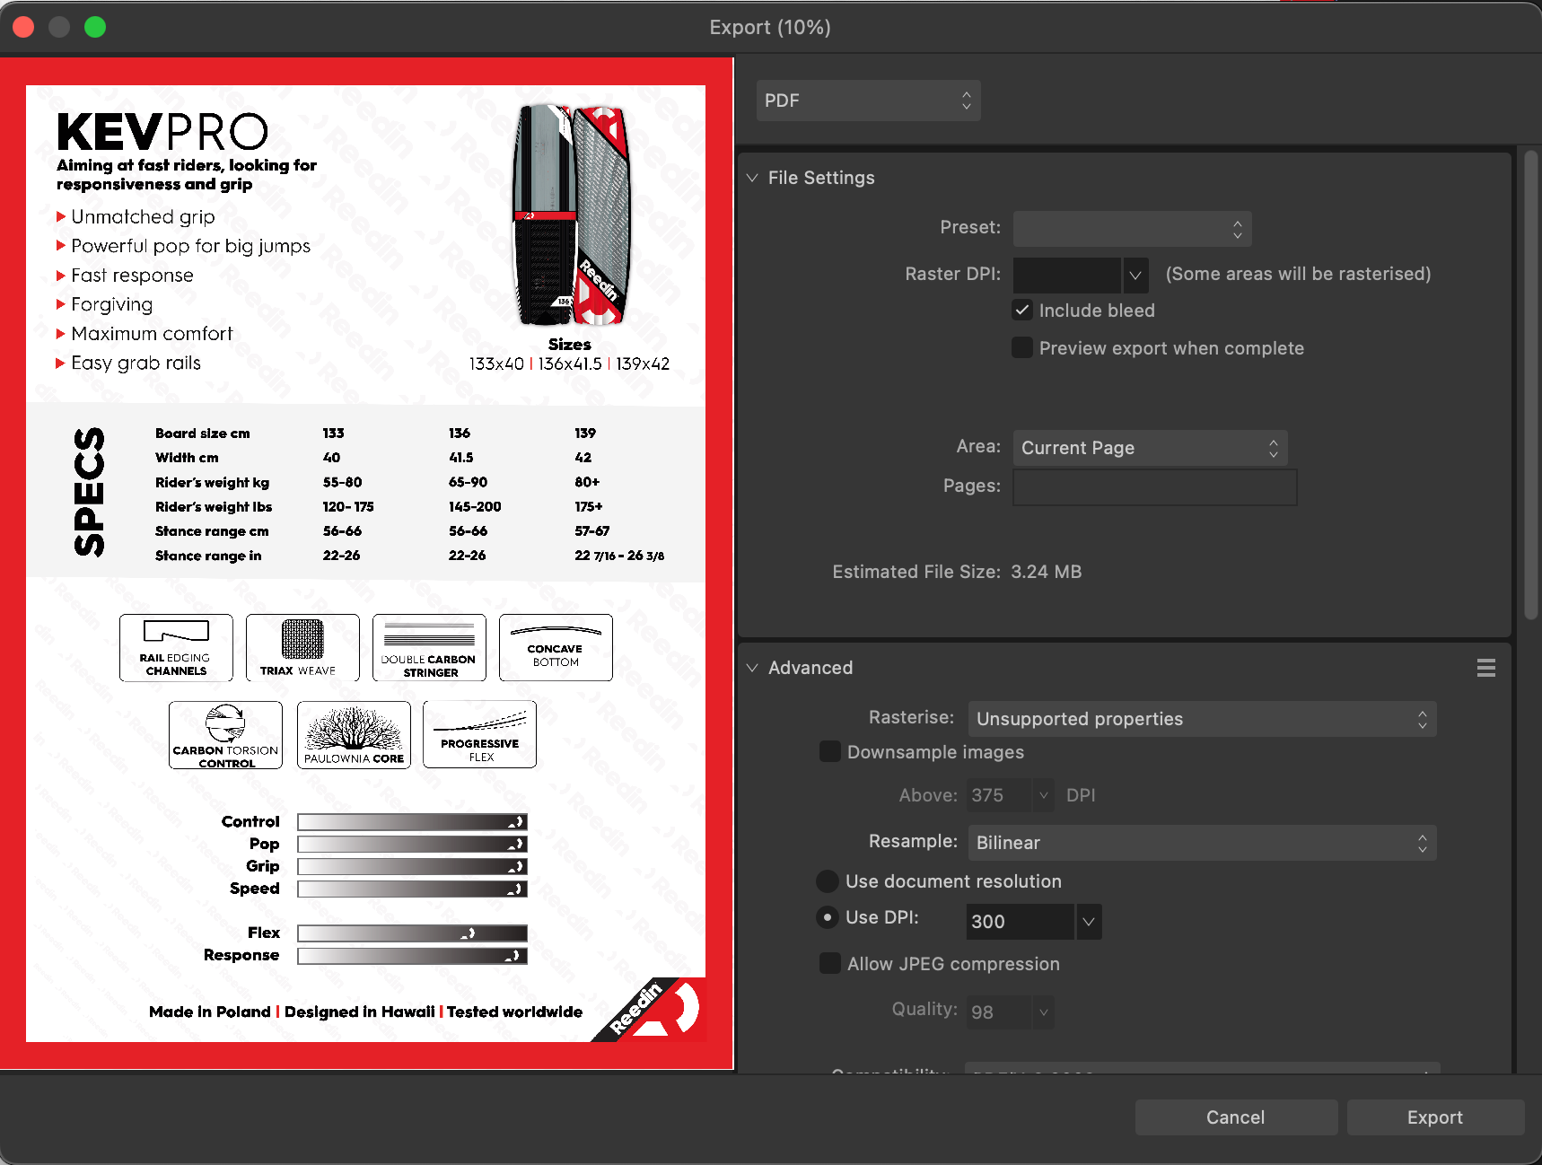Click the Carbon Torsion Control icon in preview
1542x1165 pixels.
[225, 735]
